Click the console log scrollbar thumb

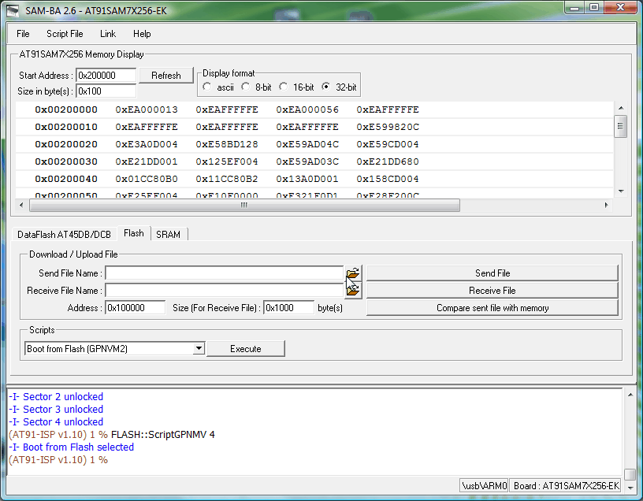click(630, 474)
